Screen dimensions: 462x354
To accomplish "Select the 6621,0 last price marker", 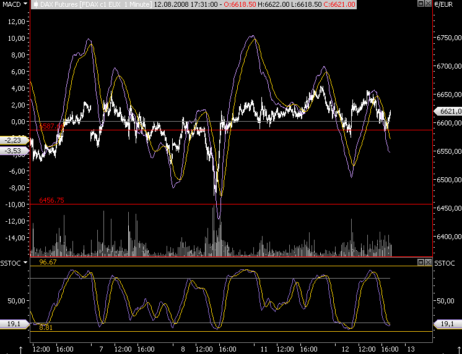I will 448,111.
